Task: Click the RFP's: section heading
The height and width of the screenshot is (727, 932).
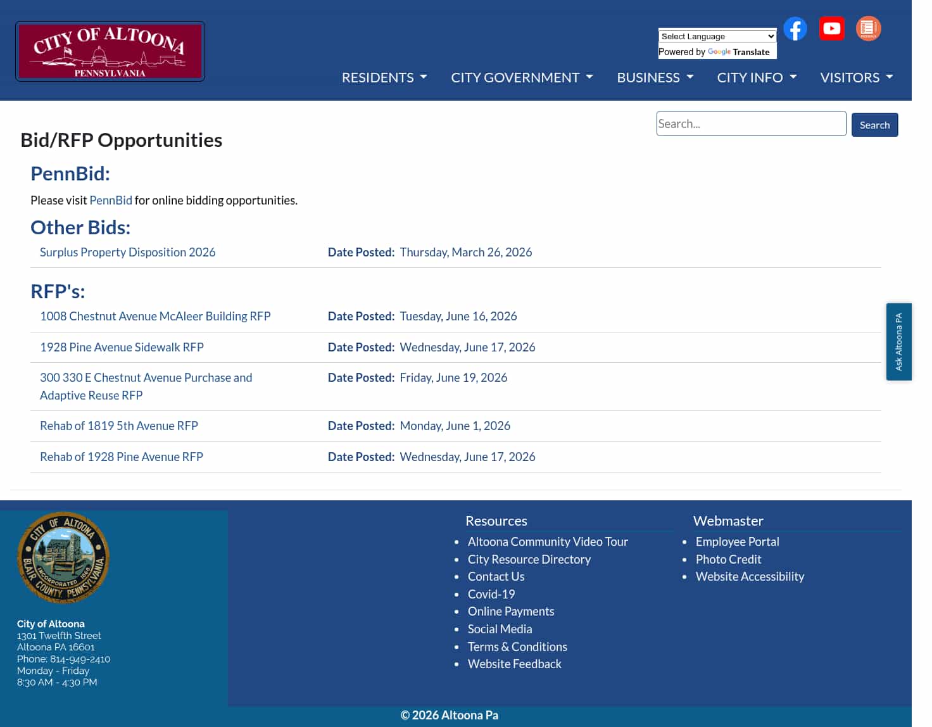Action: pos(58,291)
